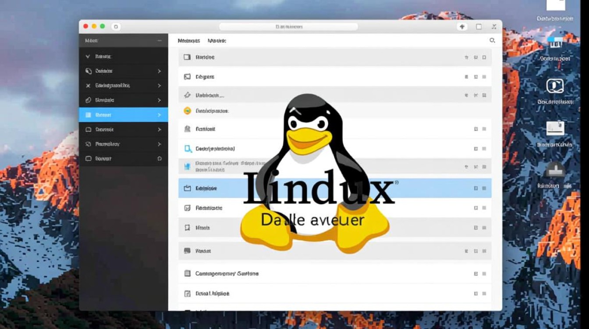Click the magnifying glass search icon

point(492,40)
